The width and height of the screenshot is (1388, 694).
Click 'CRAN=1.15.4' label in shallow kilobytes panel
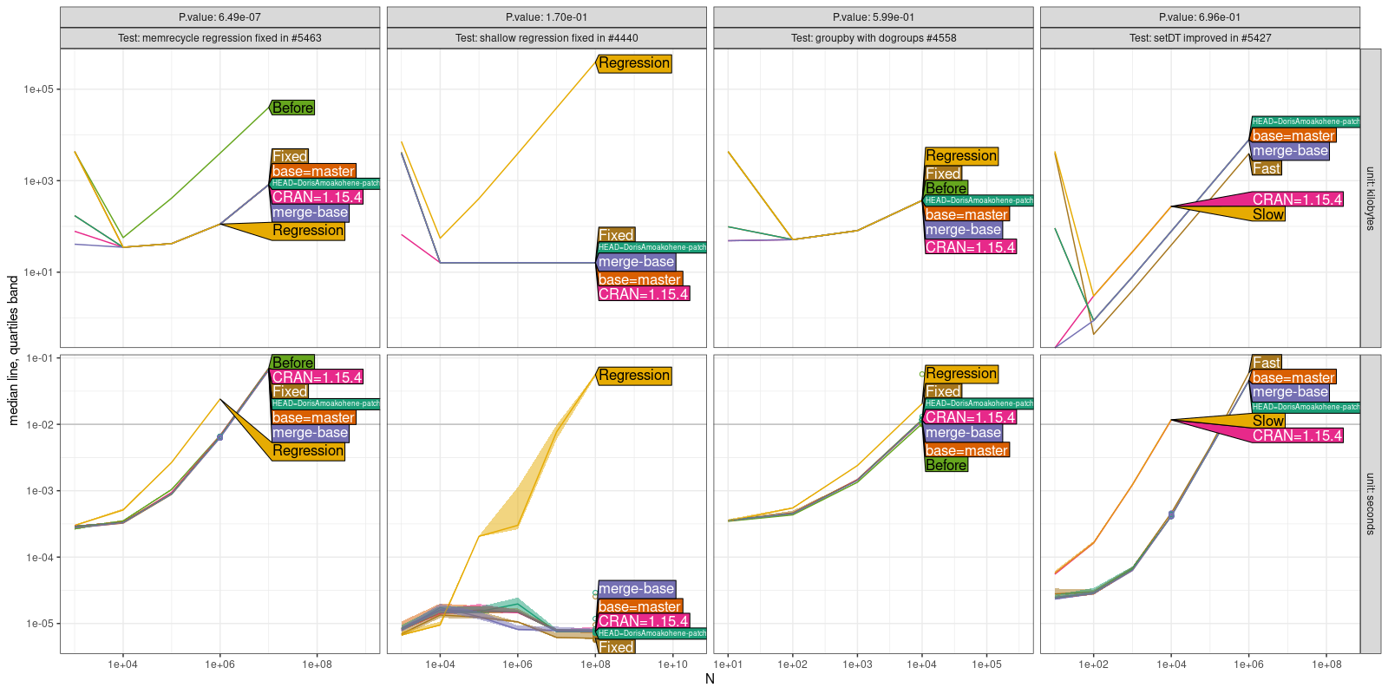click(644, 294)
